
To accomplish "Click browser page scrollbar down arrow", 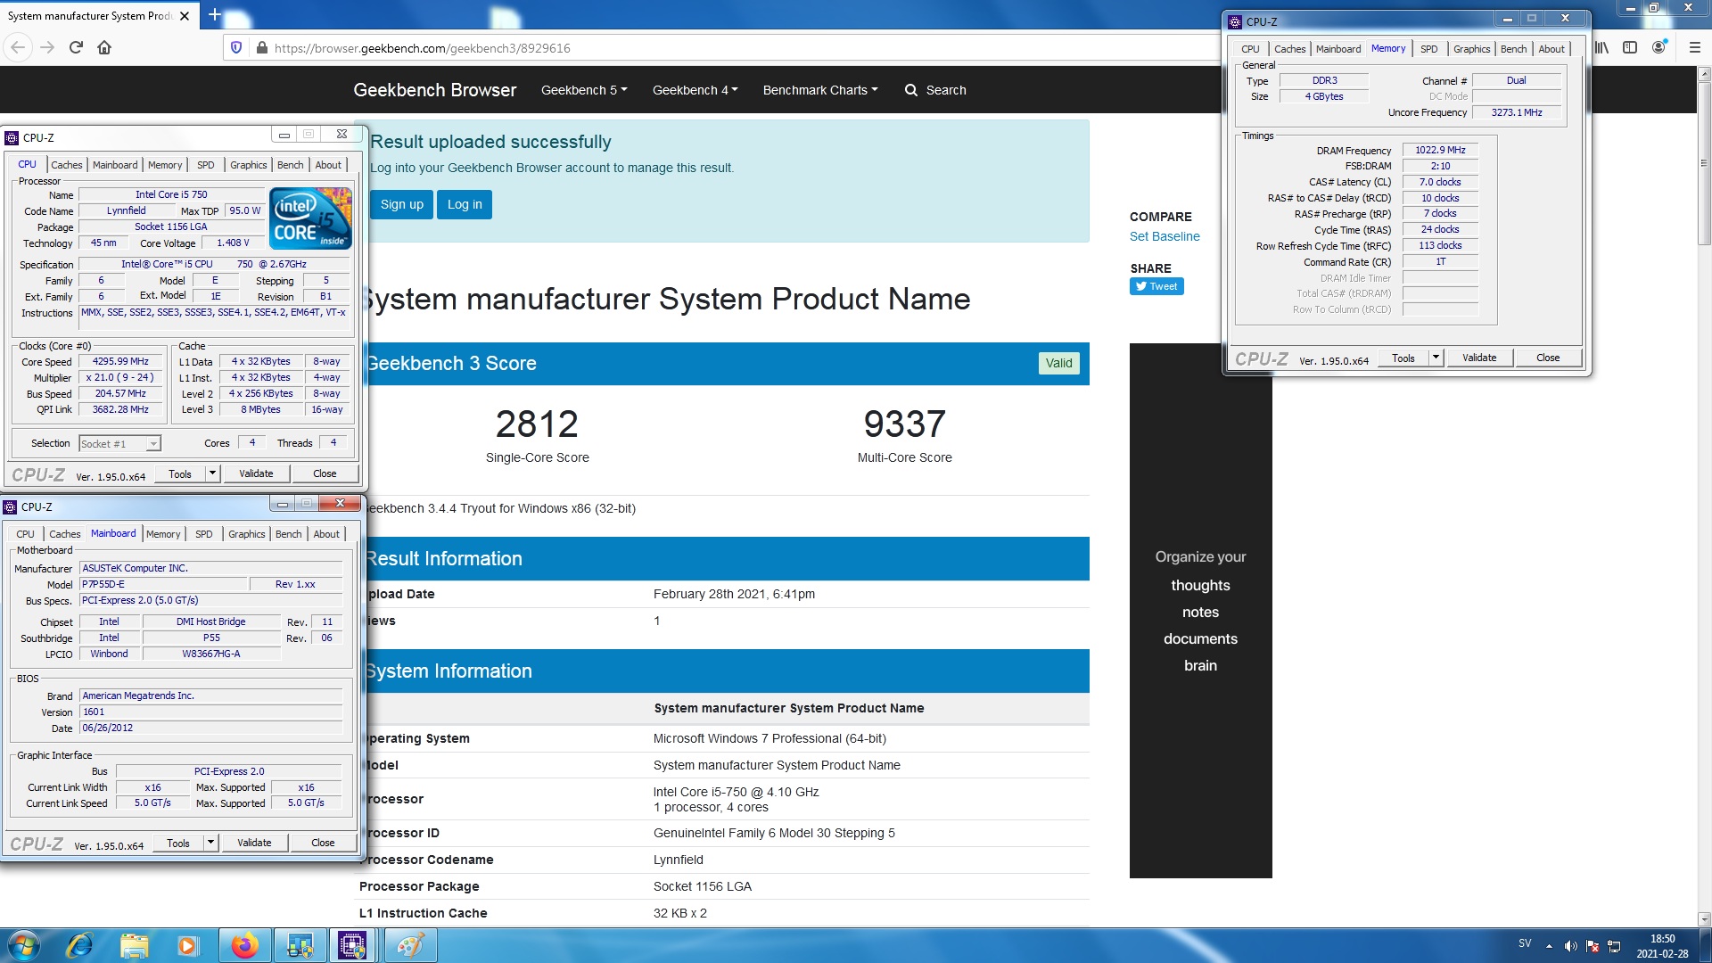I will click(1704, 918).
